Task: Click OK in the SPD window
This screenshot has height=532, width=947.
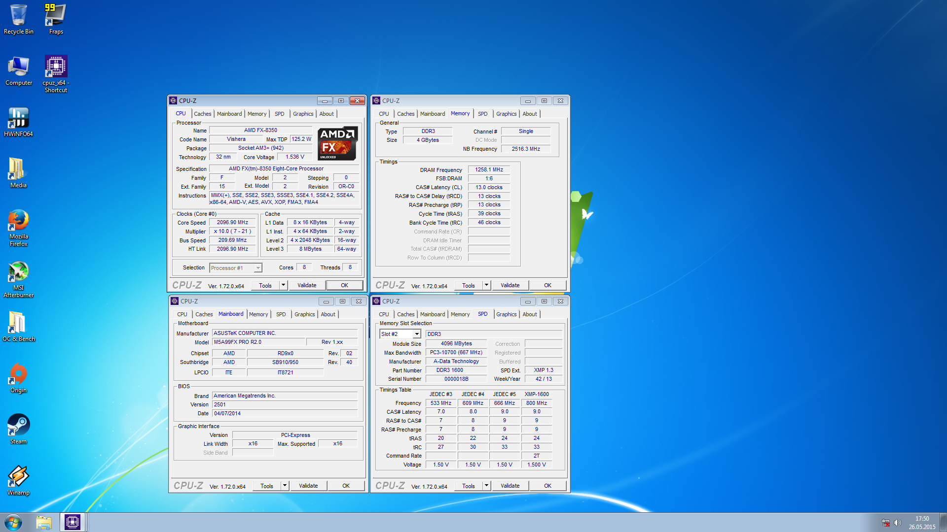Action: click(547, 486)
